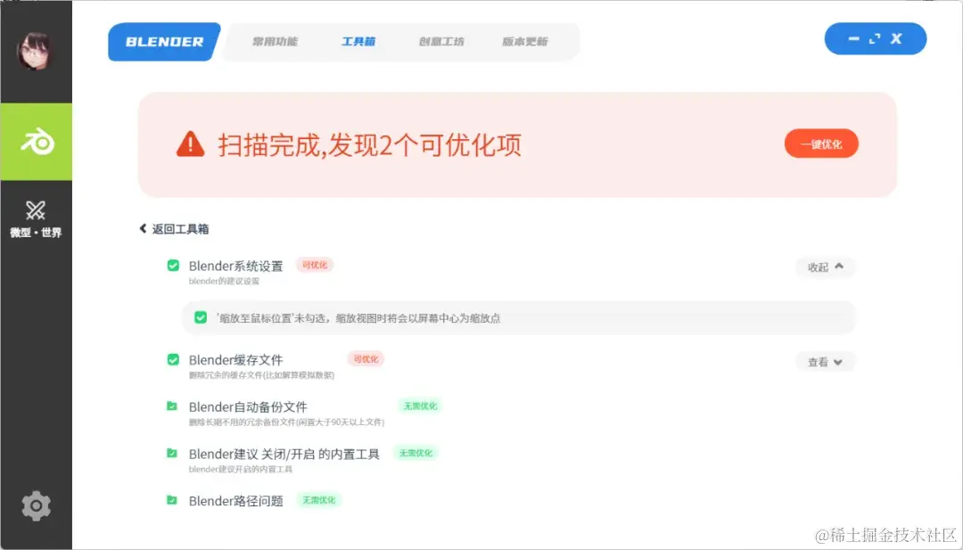The width and height of the screenshot is (963, 550).
Task: Open the user avatar profile
Action: coord(35,52)
